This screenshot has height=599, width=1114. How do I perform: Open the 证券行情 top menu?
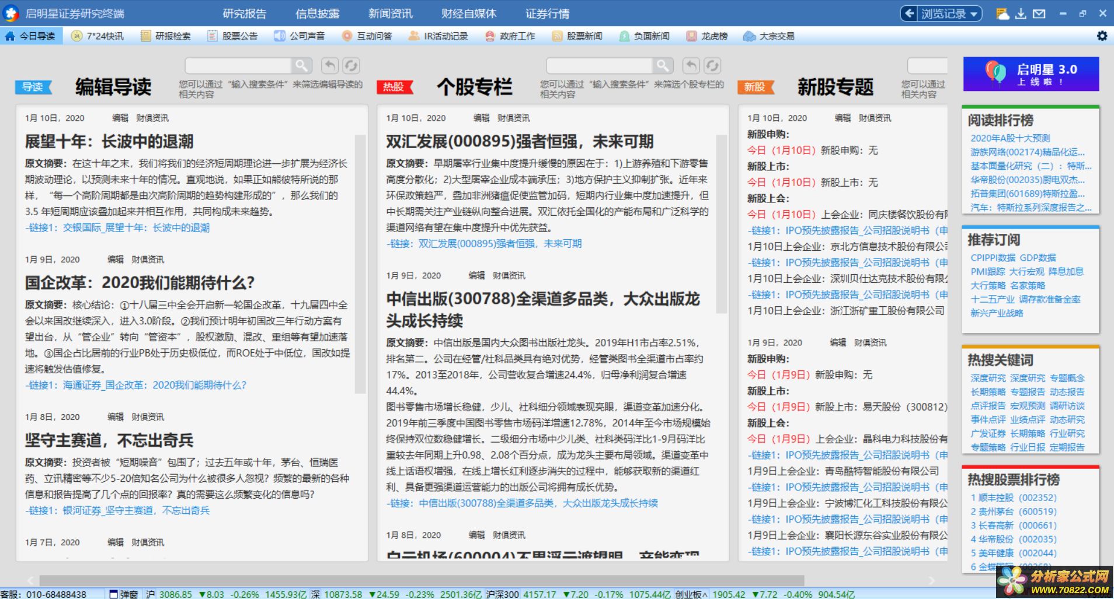548,13
